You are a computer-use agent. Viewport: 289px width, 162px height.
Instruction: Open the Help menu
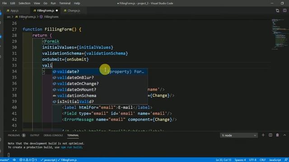pos(77,3)
